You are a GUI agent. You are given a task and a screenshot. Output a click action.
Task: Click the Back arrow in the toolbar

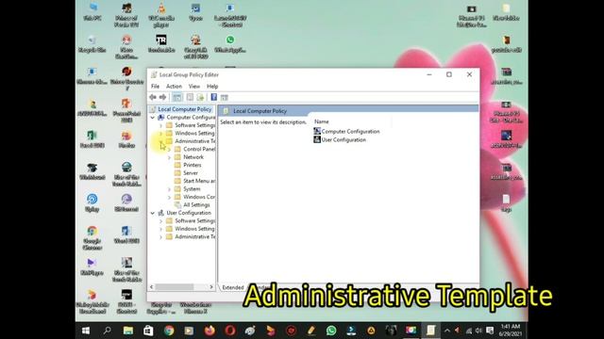tap(153, 97)
